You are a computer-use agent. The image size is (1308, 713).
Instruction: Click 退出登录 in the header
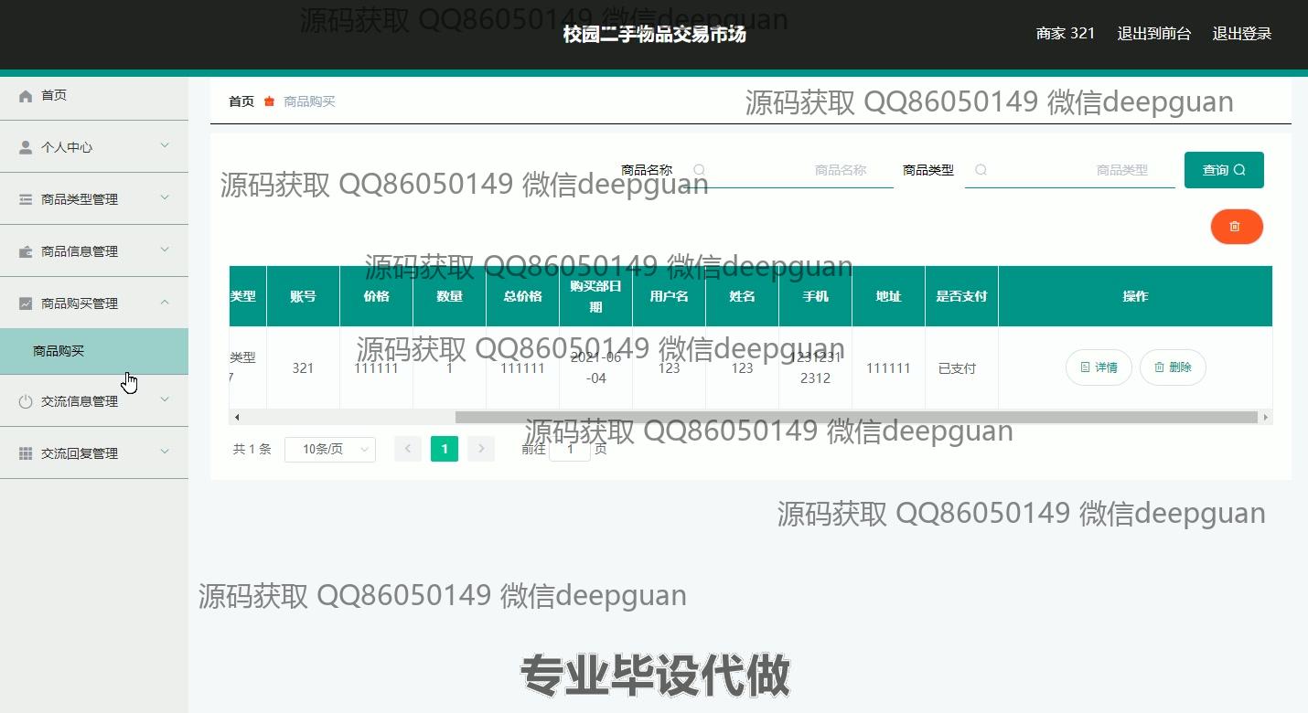(x=1241, y=34)
